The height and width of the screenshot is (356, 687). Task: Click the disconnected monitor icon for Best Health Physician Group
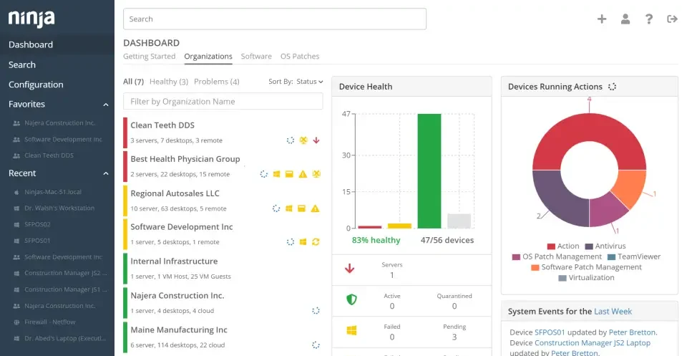click(316, 174)
